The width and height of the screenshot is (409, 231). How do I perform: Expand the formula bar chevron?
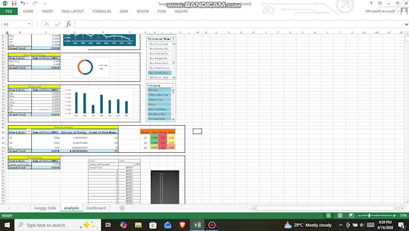pyautogui.click(x=407, y=24)
